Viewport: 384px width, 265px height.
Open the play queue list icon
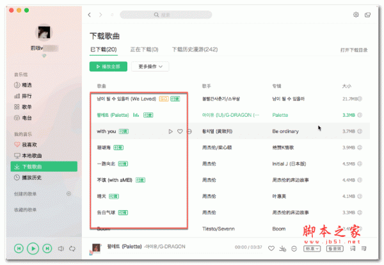pyautogui.click(x=364, y=248)
